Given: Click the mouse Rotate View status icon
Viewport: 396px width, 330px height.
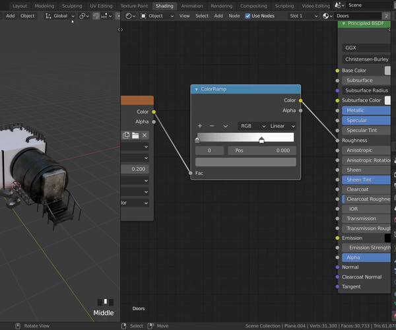Looking at the screenshot, I should click(18, 326).
